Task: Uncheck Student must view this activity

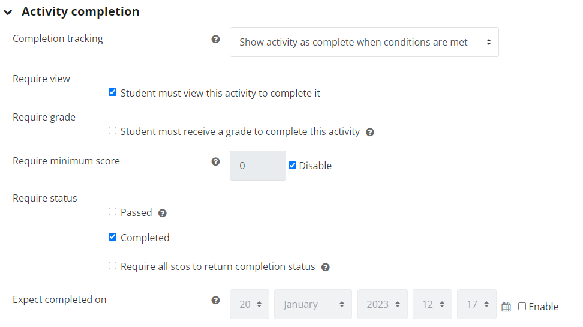Action: pos(112,92)
